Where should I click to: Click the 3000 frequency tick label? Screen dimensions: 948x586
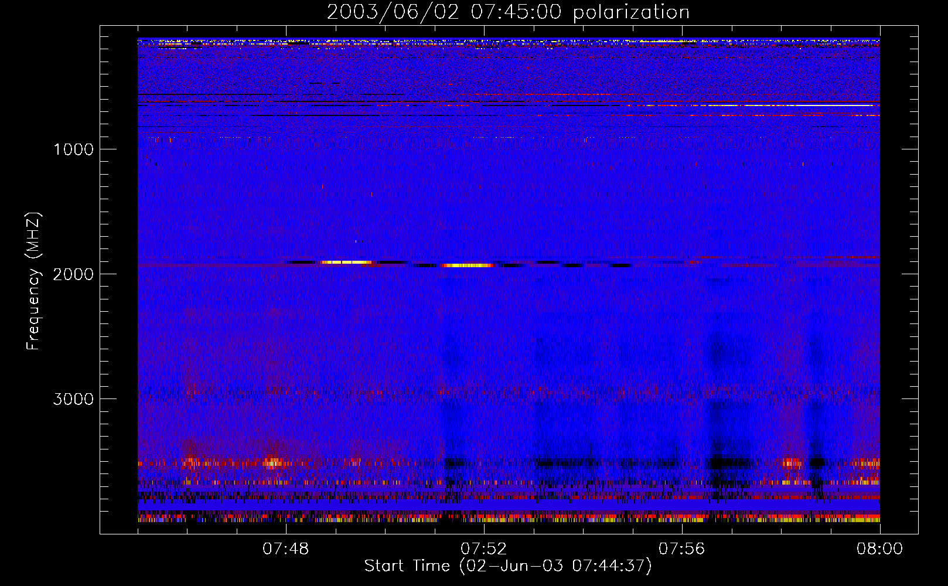[74, 399]
